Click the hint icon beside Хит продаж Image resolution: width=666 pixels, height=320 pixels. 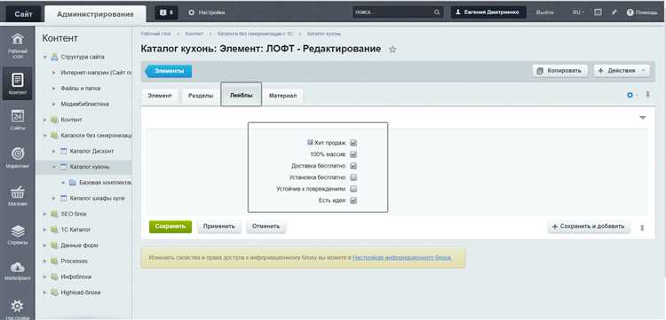[x=310, y=143]
